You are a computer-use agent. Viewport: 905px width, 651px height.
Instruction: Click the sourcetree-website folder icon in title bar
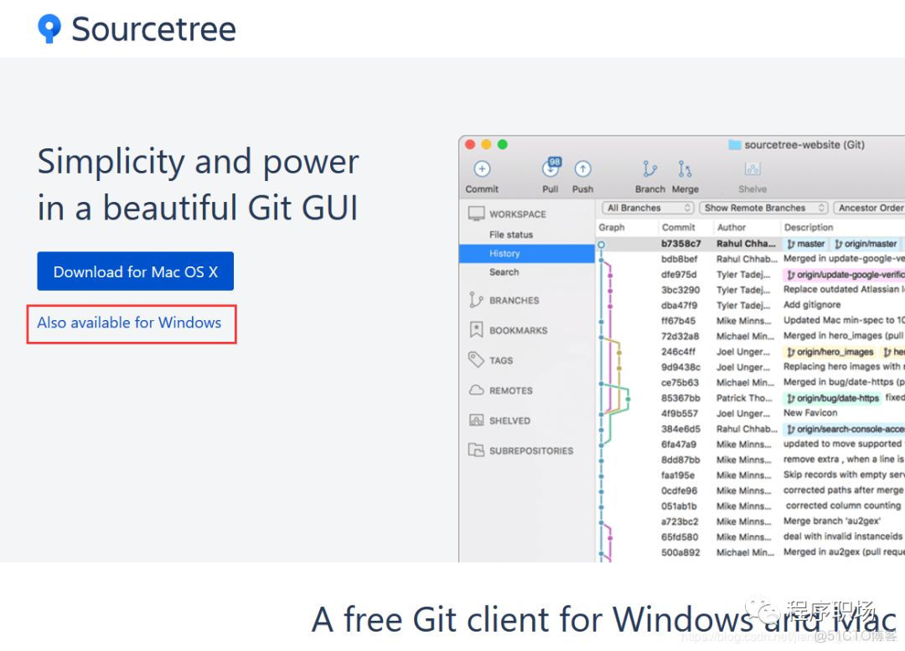[734, 144]
